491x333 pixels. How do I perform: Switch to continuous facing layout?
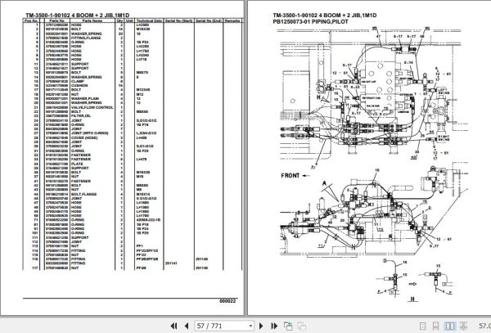(464, 326)
